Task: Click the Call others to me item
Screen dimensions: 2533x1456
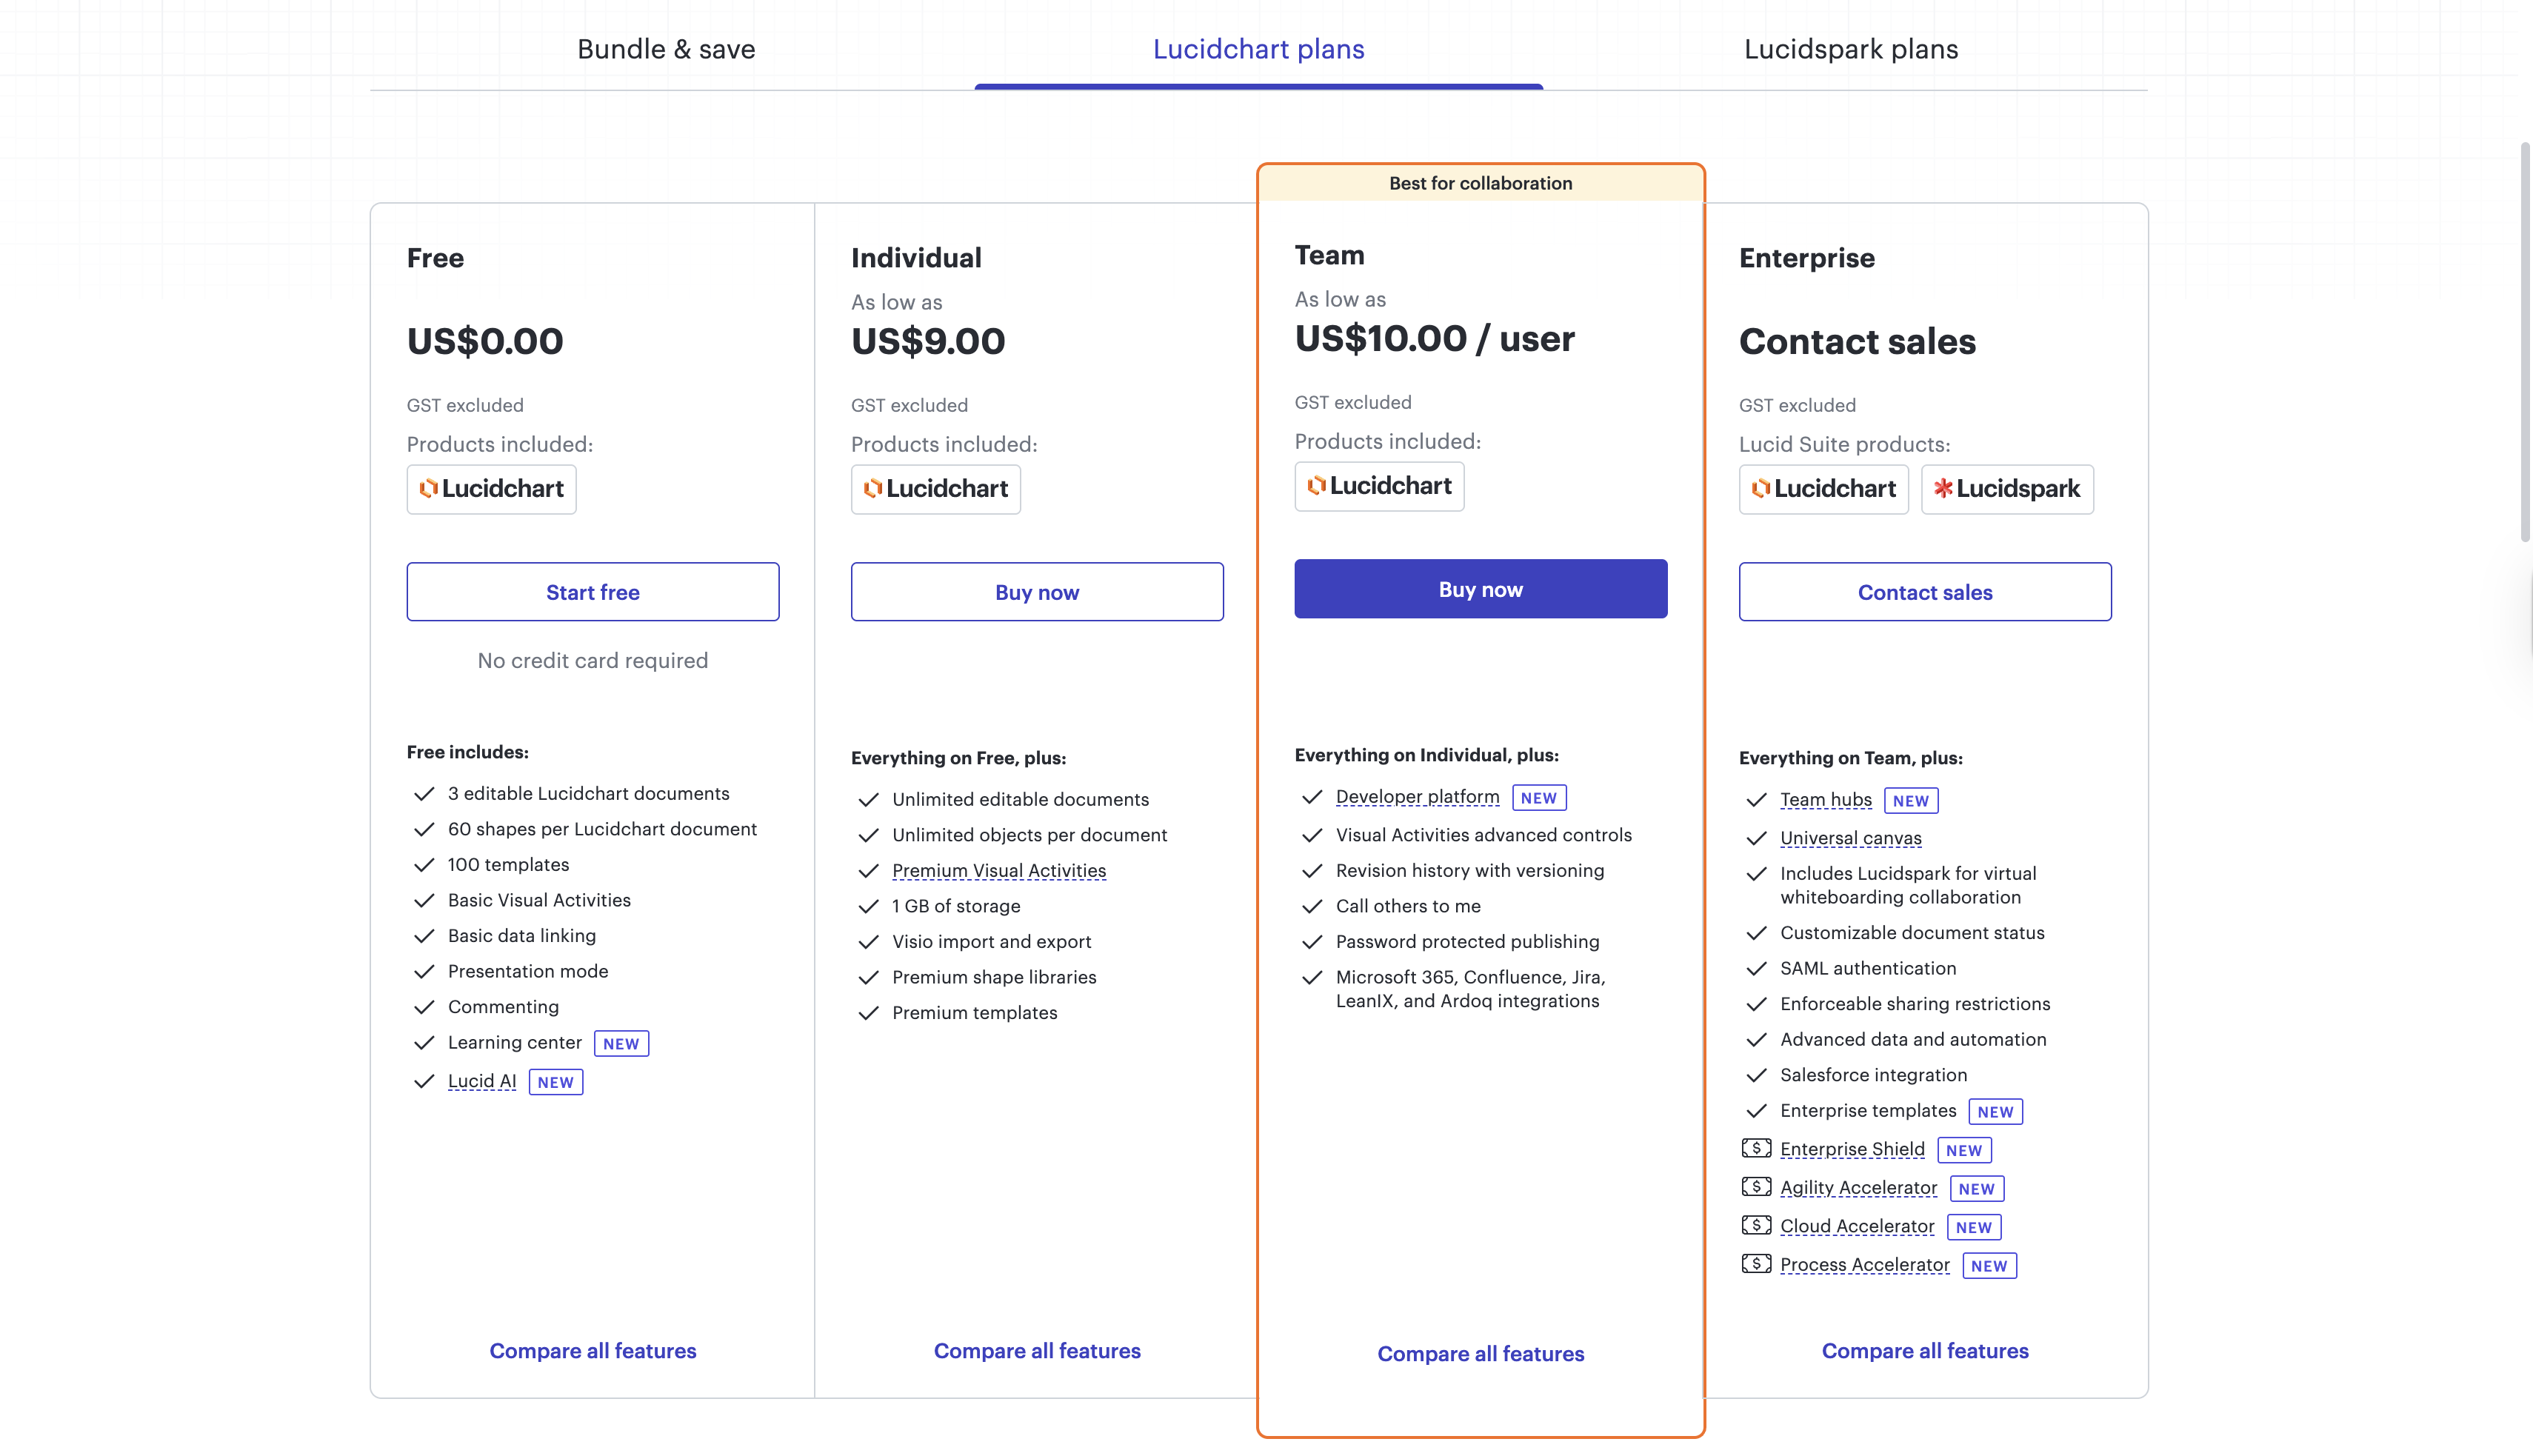Action: coord(1408,906)
